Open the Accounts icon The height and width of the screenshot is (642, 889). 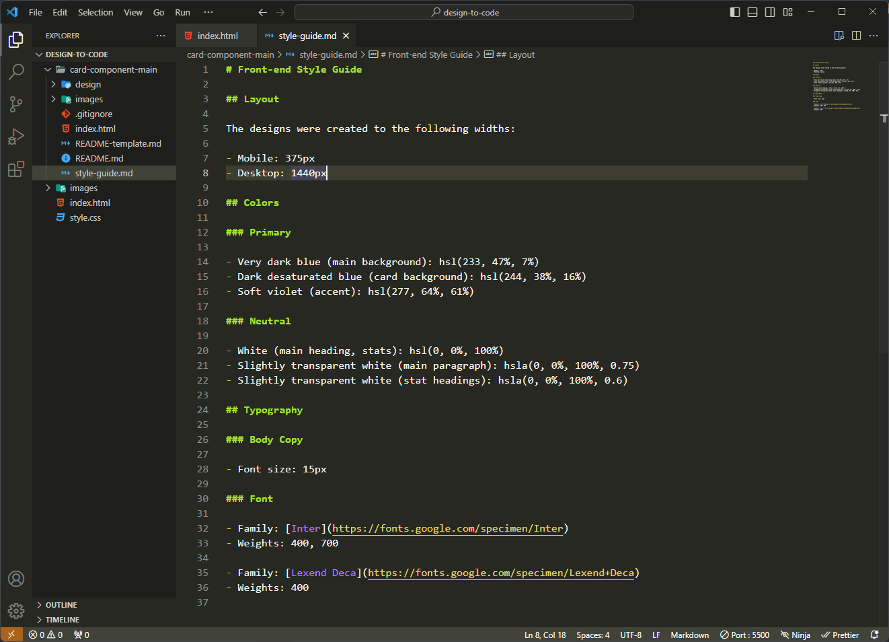16,579
